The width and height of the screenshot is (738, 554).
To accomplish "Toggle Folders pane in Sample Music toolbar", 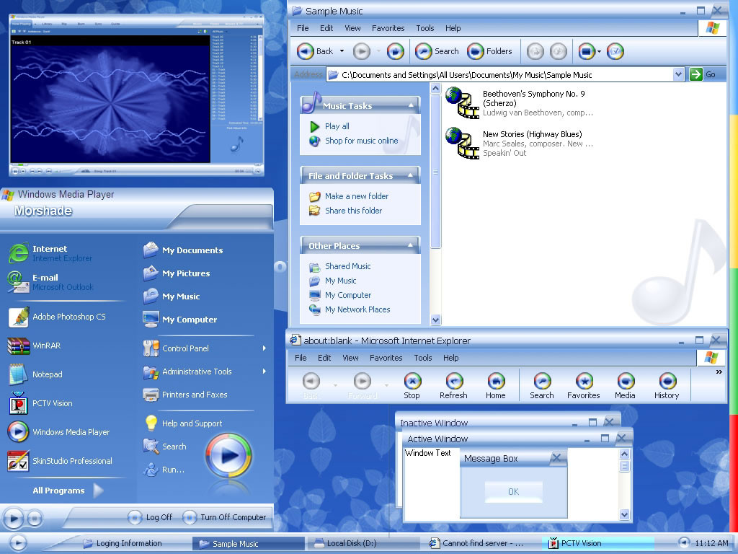I will pyautogui.click(x=489, y=51).
